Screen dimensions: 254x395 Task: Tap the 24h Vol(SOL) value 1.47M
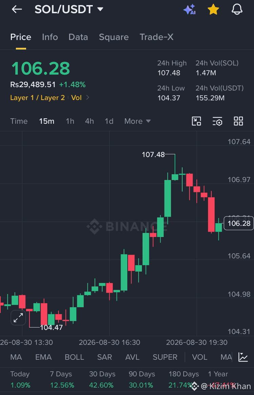pos(206,73)
